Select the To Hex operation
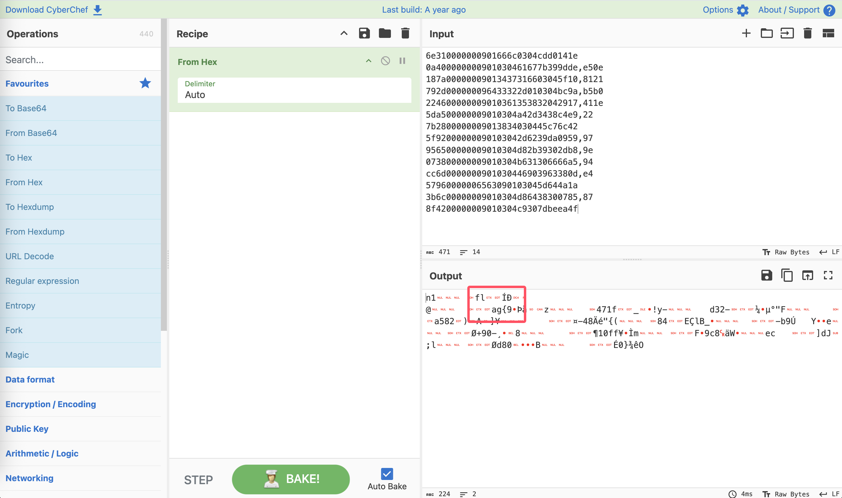842x498 pixels. pyautogui.click(x=81, y=158)
